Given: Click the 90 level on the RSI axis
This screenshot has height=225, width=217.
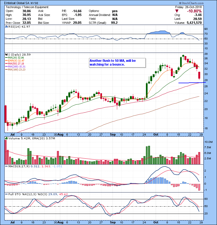Looking at the screenshot, I should click(206, 29).
